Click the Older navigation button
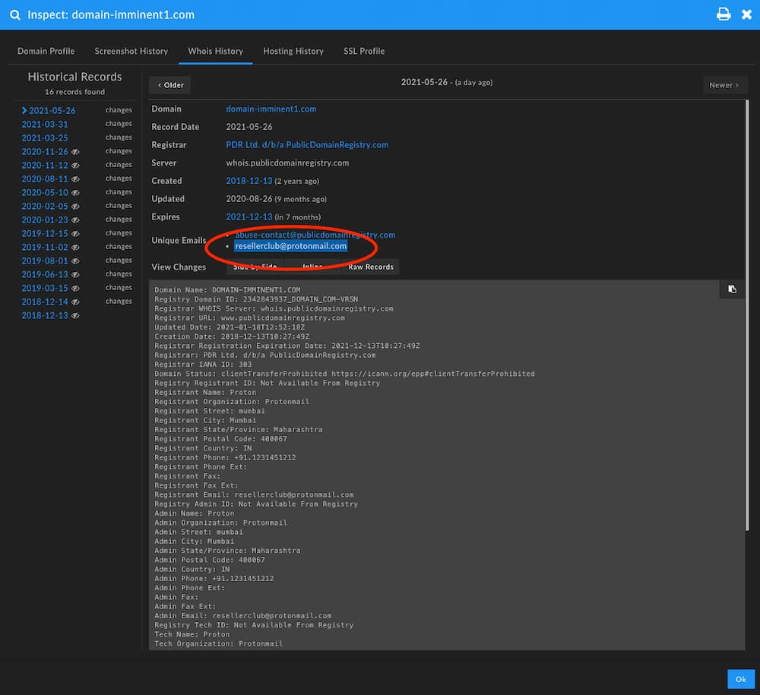 (x=169, y=85)
